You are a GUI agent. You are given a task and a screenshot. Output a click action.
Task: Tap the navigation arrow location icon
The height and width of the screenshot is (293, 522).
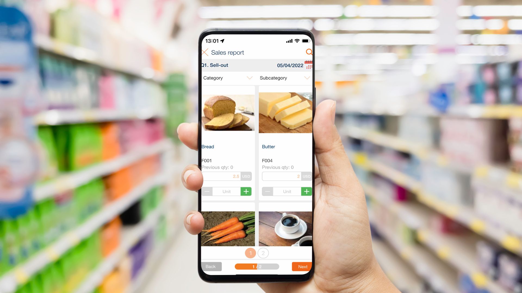pyautogui.click(x=222, y=40)
